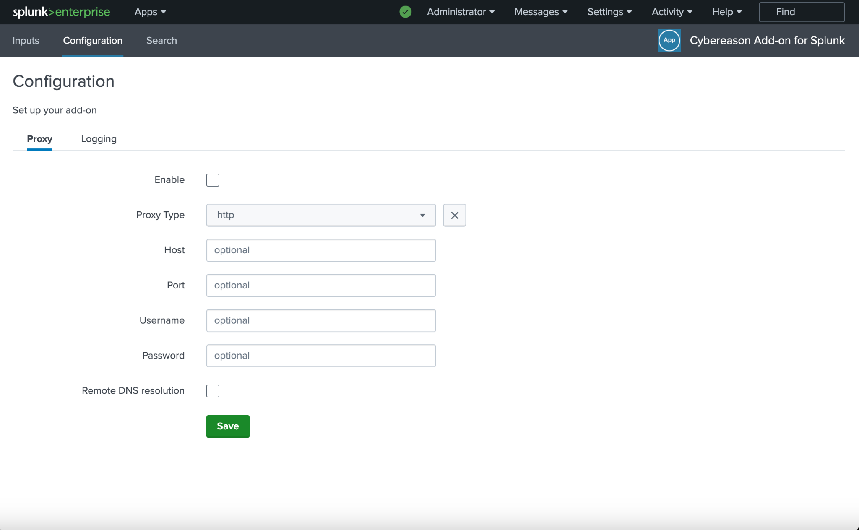Expand the Apps menu

pyautogui.click(x=150, y=12)
